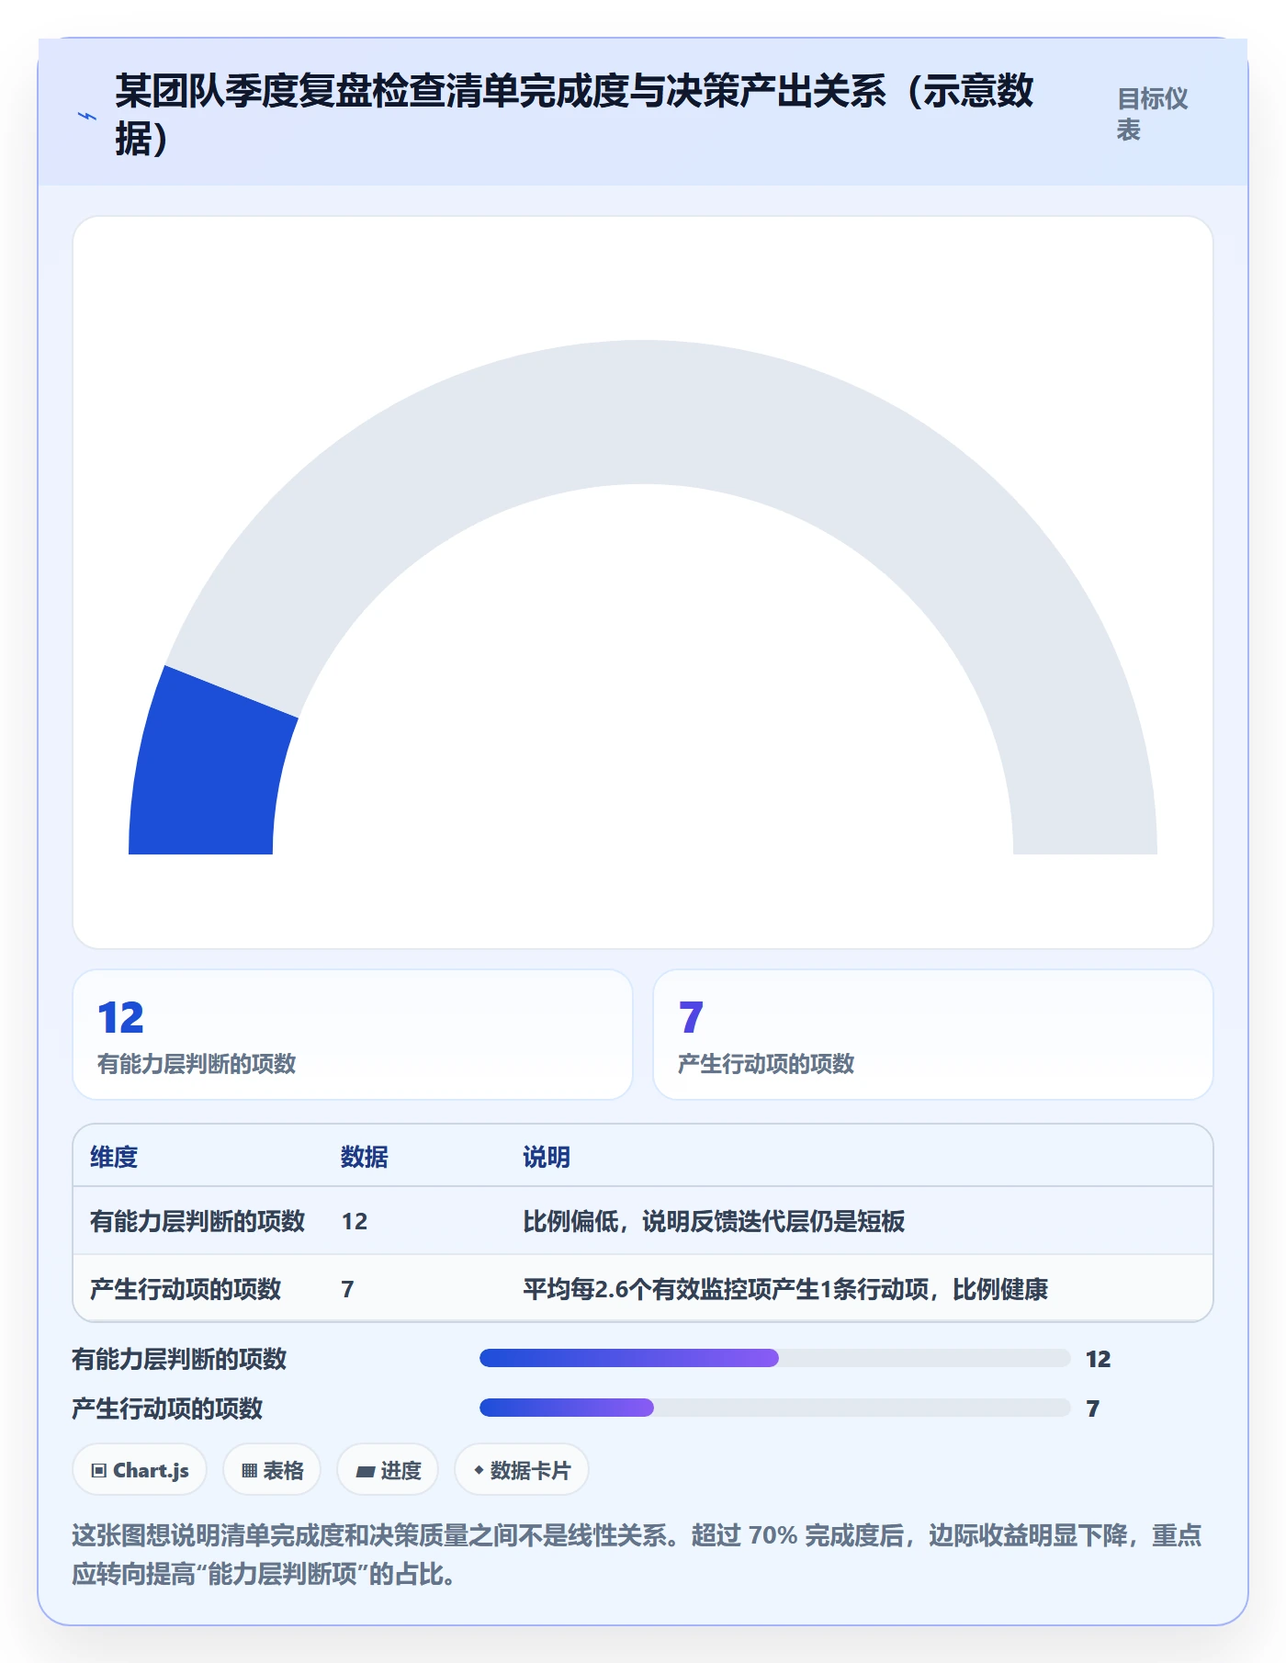The width and height of the screenshot is (1286, 1663).
Task: Click the progress bar for 有能力层判断的项数
Action: pos(775,1358)
